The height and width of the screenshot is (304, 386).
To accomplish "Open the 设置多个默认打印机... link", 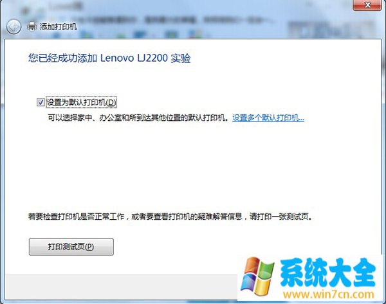I will (x=268, y=118).
